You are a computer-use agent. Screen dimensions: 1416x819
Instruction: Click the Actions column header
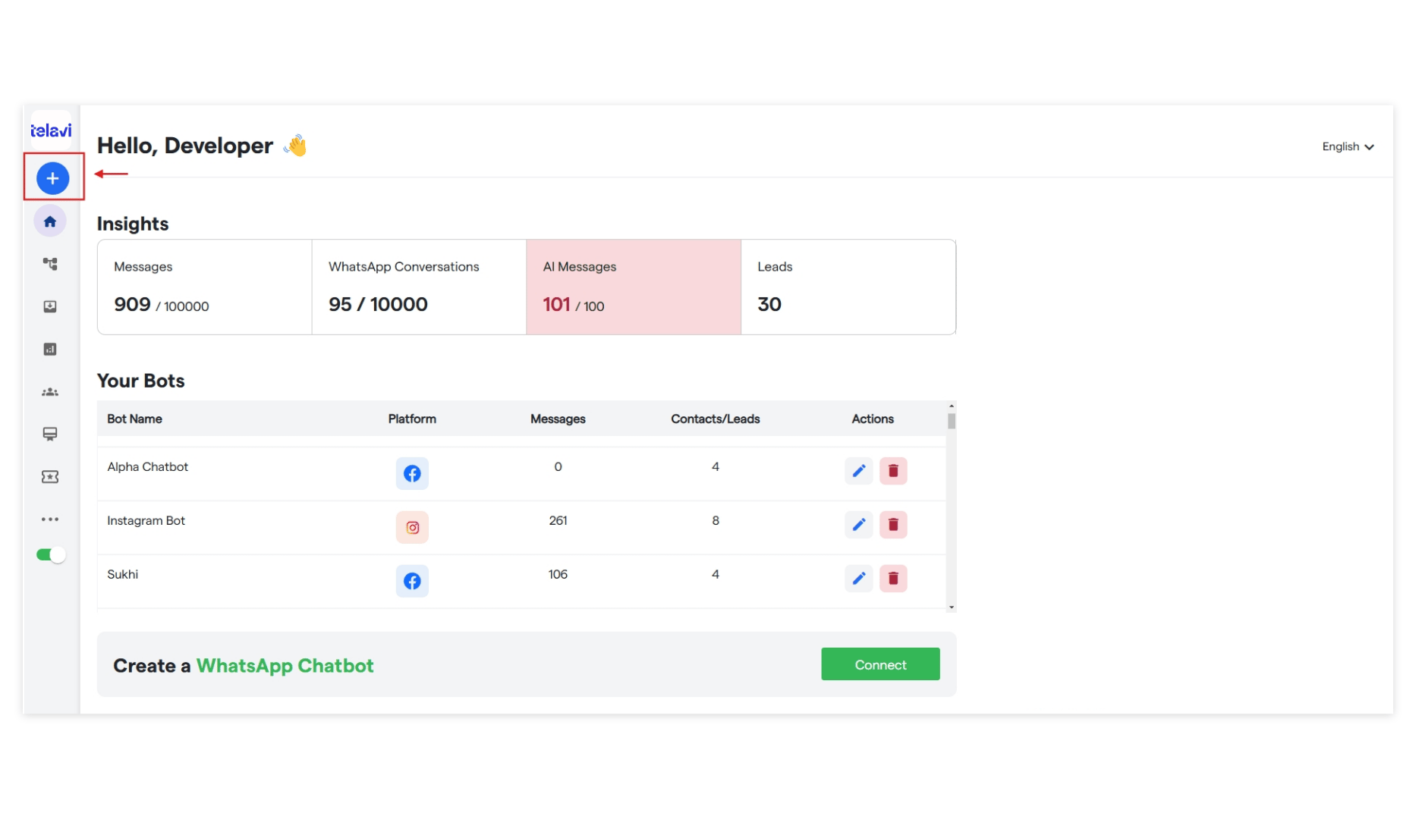[873, 419]
